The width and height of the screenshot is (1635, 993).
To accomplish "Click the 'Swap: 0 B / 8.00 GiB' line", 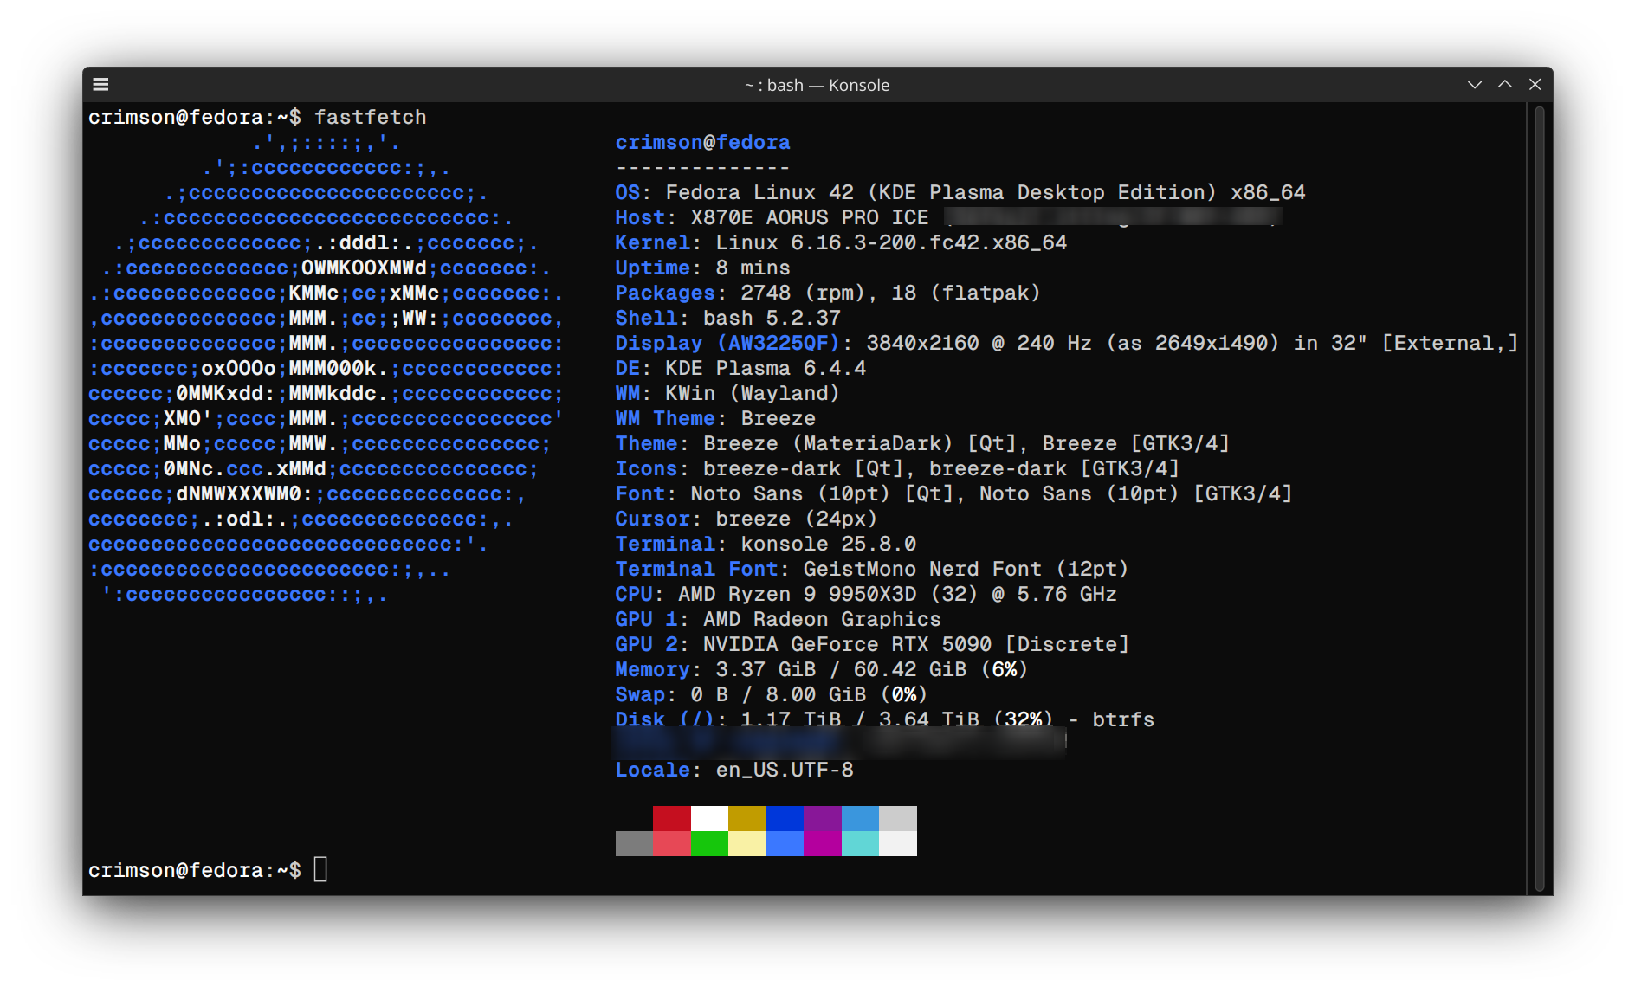I will (772, 694).
